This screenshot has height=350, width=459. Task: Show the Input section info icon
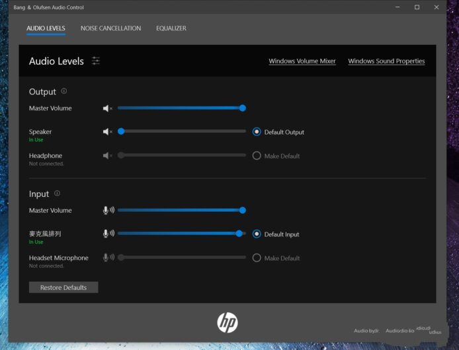[57, 193]
